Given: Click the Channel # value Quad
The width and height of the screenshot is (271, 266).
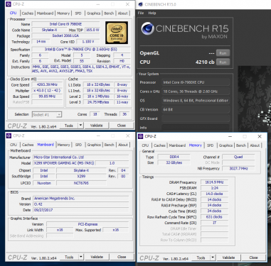Looking at the screenshot, I should click(238, 157).
